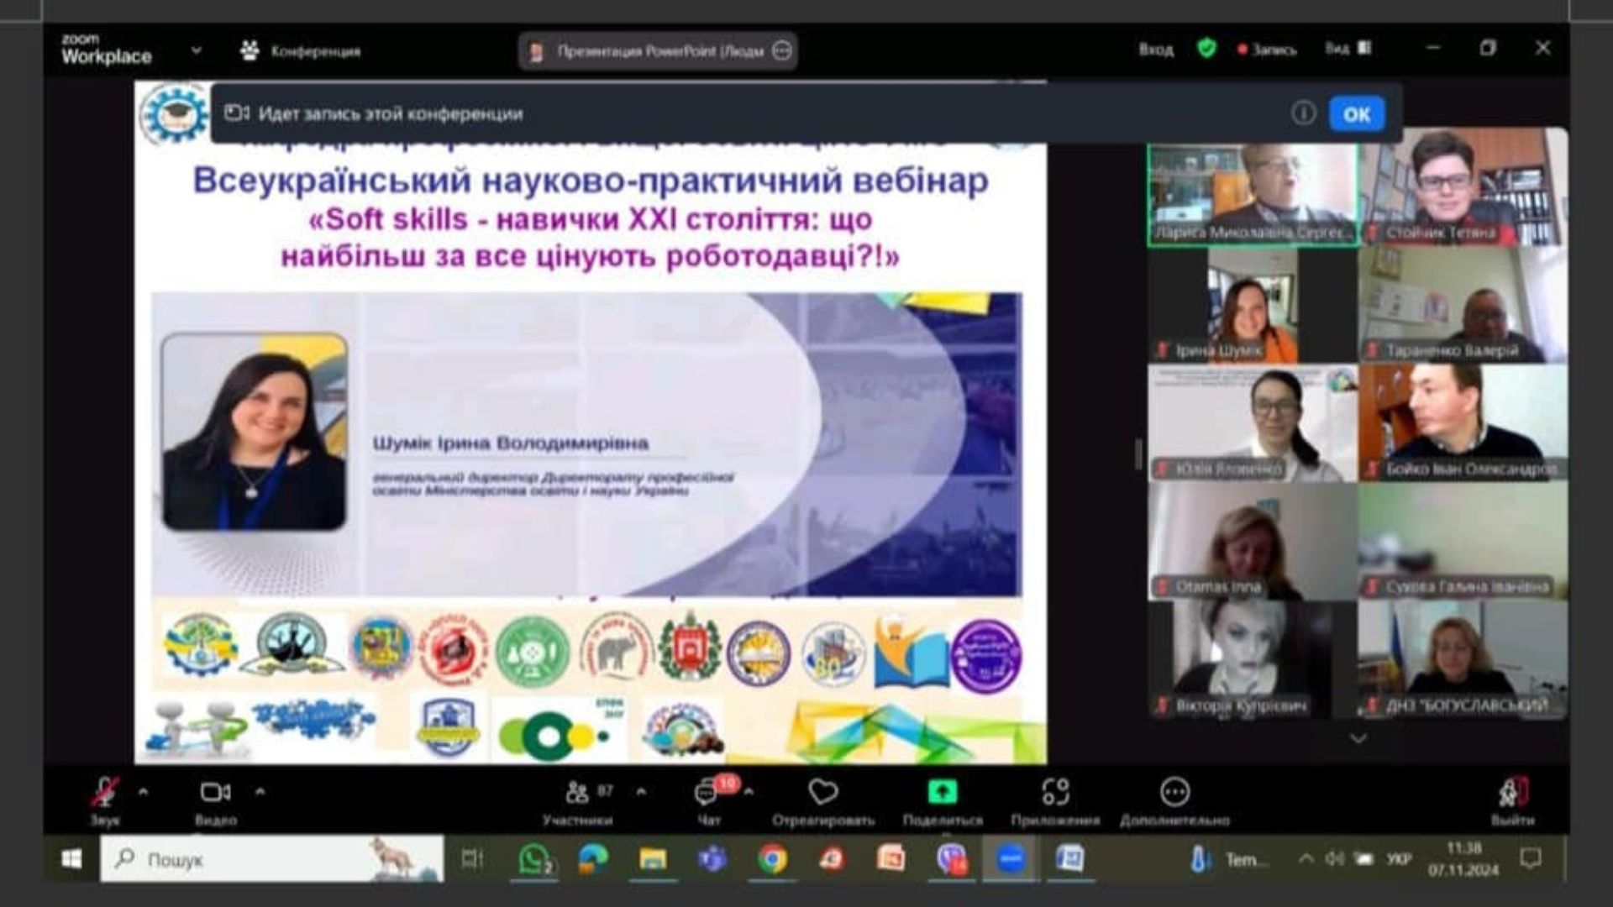The height and width of the screenshot is (907, 1613).
Task: Toggle the View (Вид) layout button
Action: click(x=1348, y=49)
